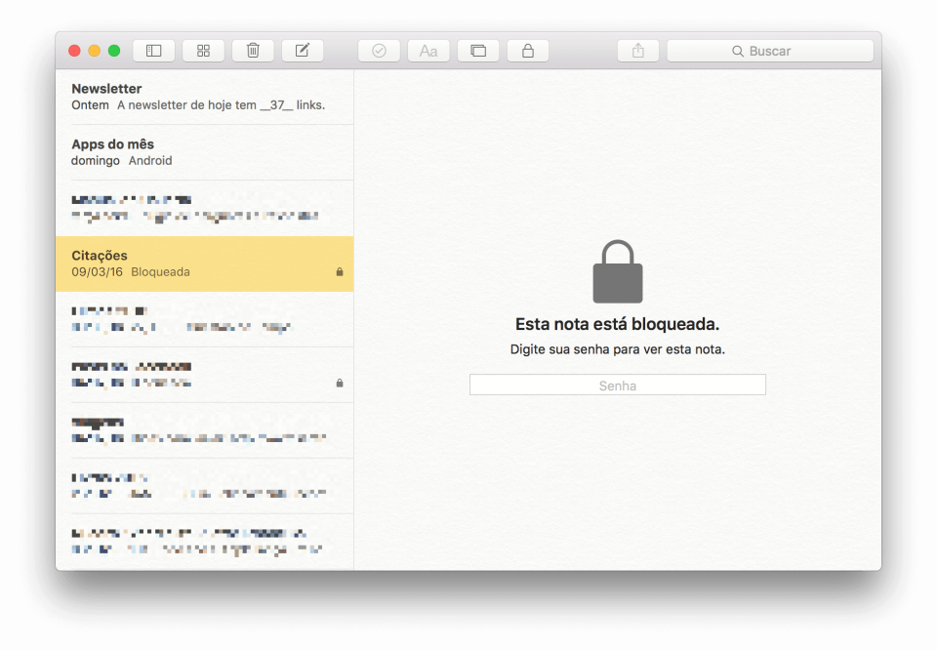
Task: Open the Aa text formatting options
Action: [428, 50]
